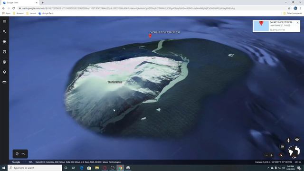This screenshot has width=304, height=171.
Task: Go forward in browser history
Action: point(9,9)
